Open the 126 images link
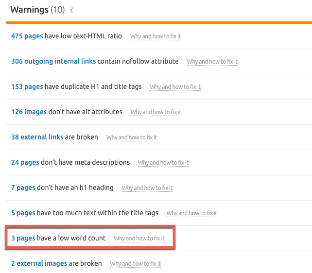This screenshot has height=273, width=312. click(x=29, y=112)
